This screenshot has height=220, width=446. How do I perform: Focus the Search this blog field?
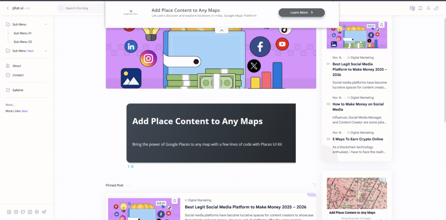(81, 8)
